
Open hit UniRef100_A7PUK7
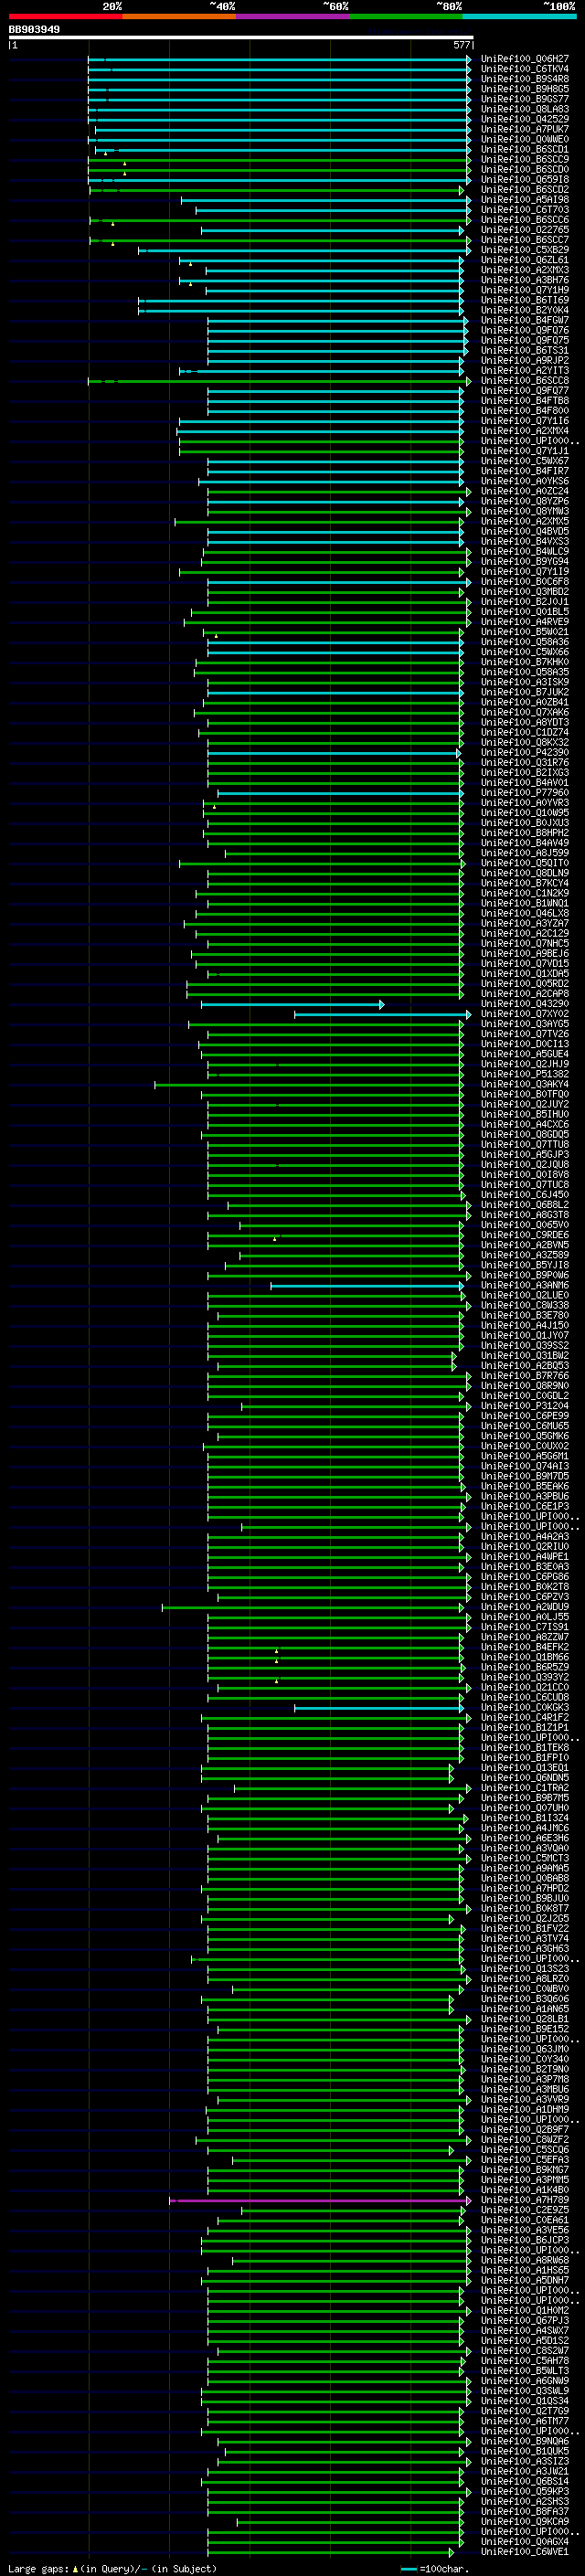pyautogui.click(x=525, y=129)
